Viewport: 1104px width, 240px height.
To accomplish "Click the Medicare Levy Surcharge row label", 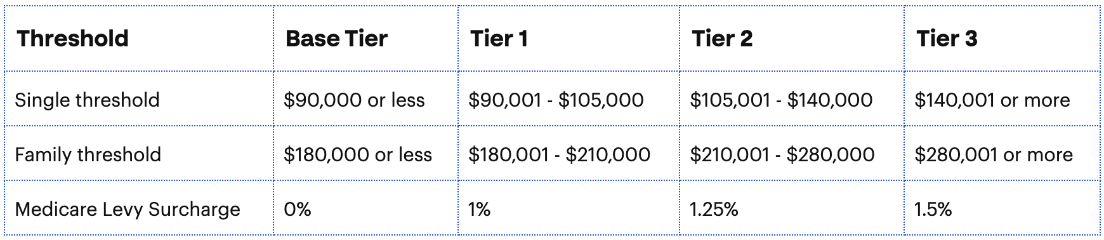I will pyautogui.click(x=139, y=208).
